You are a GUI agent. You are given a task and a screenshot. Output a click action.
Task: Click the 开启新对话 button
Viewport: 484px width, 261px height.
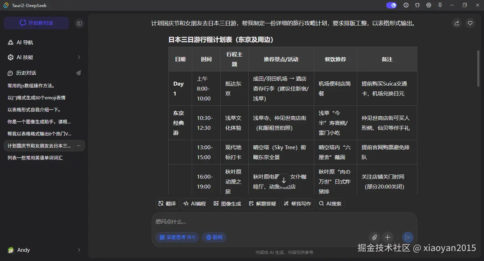36,23
